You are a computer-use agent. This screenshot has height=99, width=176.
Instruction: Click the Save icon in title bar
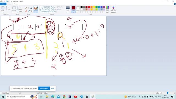pyautogui.click(x=4, y=1)
